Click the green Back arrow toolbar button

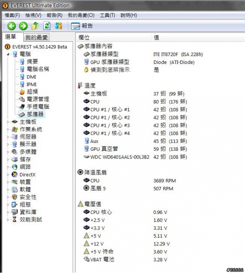11,26
